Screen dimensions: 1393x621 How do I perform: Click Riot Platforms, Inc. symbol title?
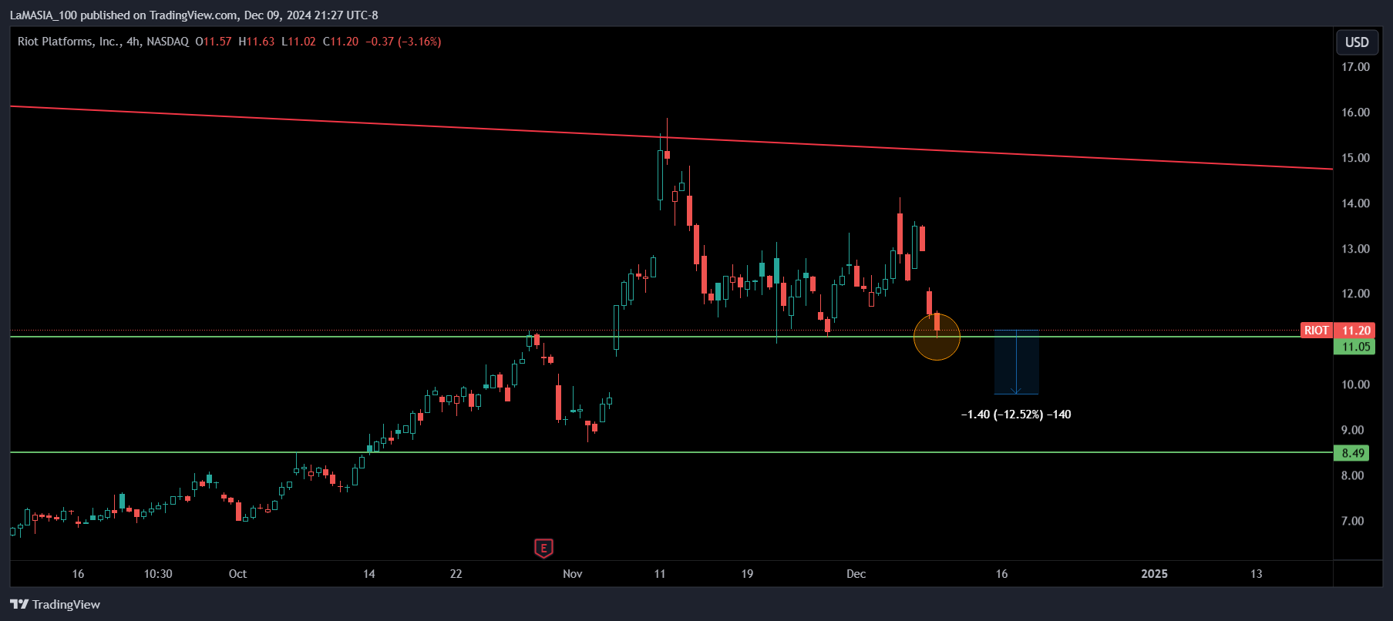point(70,42)
